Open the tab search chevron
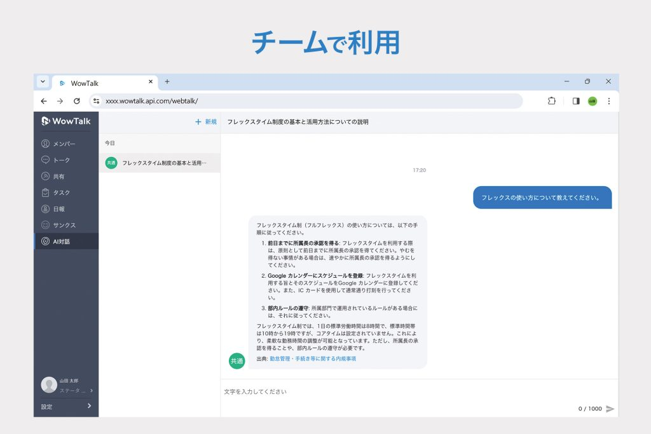 point(43,81)
